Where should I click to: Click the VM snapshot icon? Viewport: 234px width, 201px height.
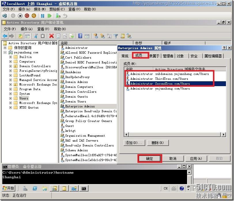pos(58,16)
